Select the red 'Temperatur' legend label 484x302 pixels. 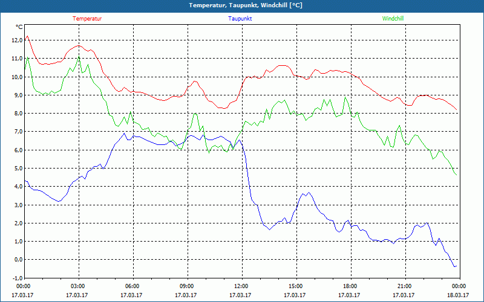(x=87, y=19)
